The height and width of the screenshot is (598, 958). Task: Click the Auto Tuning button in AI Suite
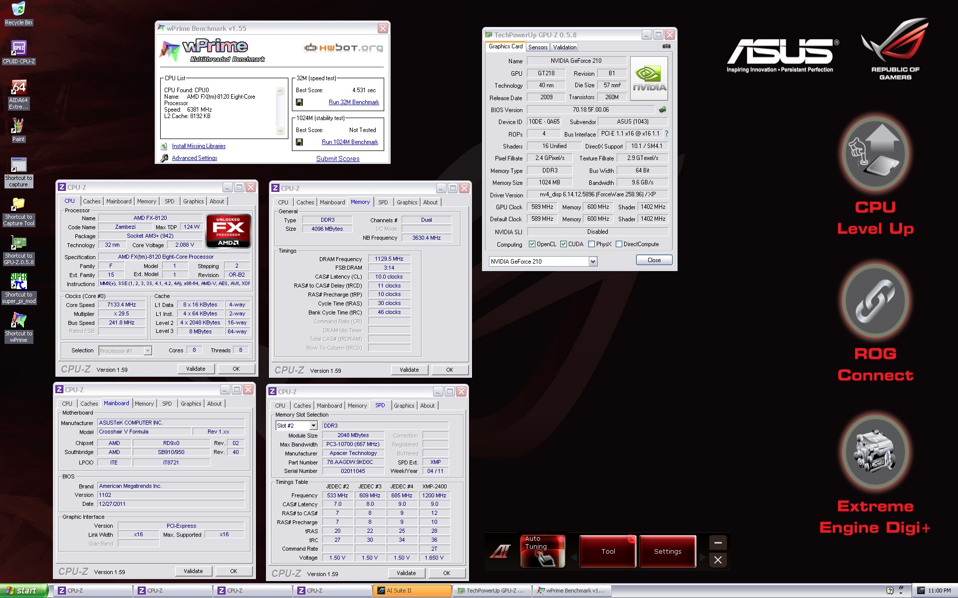(543, 551)
